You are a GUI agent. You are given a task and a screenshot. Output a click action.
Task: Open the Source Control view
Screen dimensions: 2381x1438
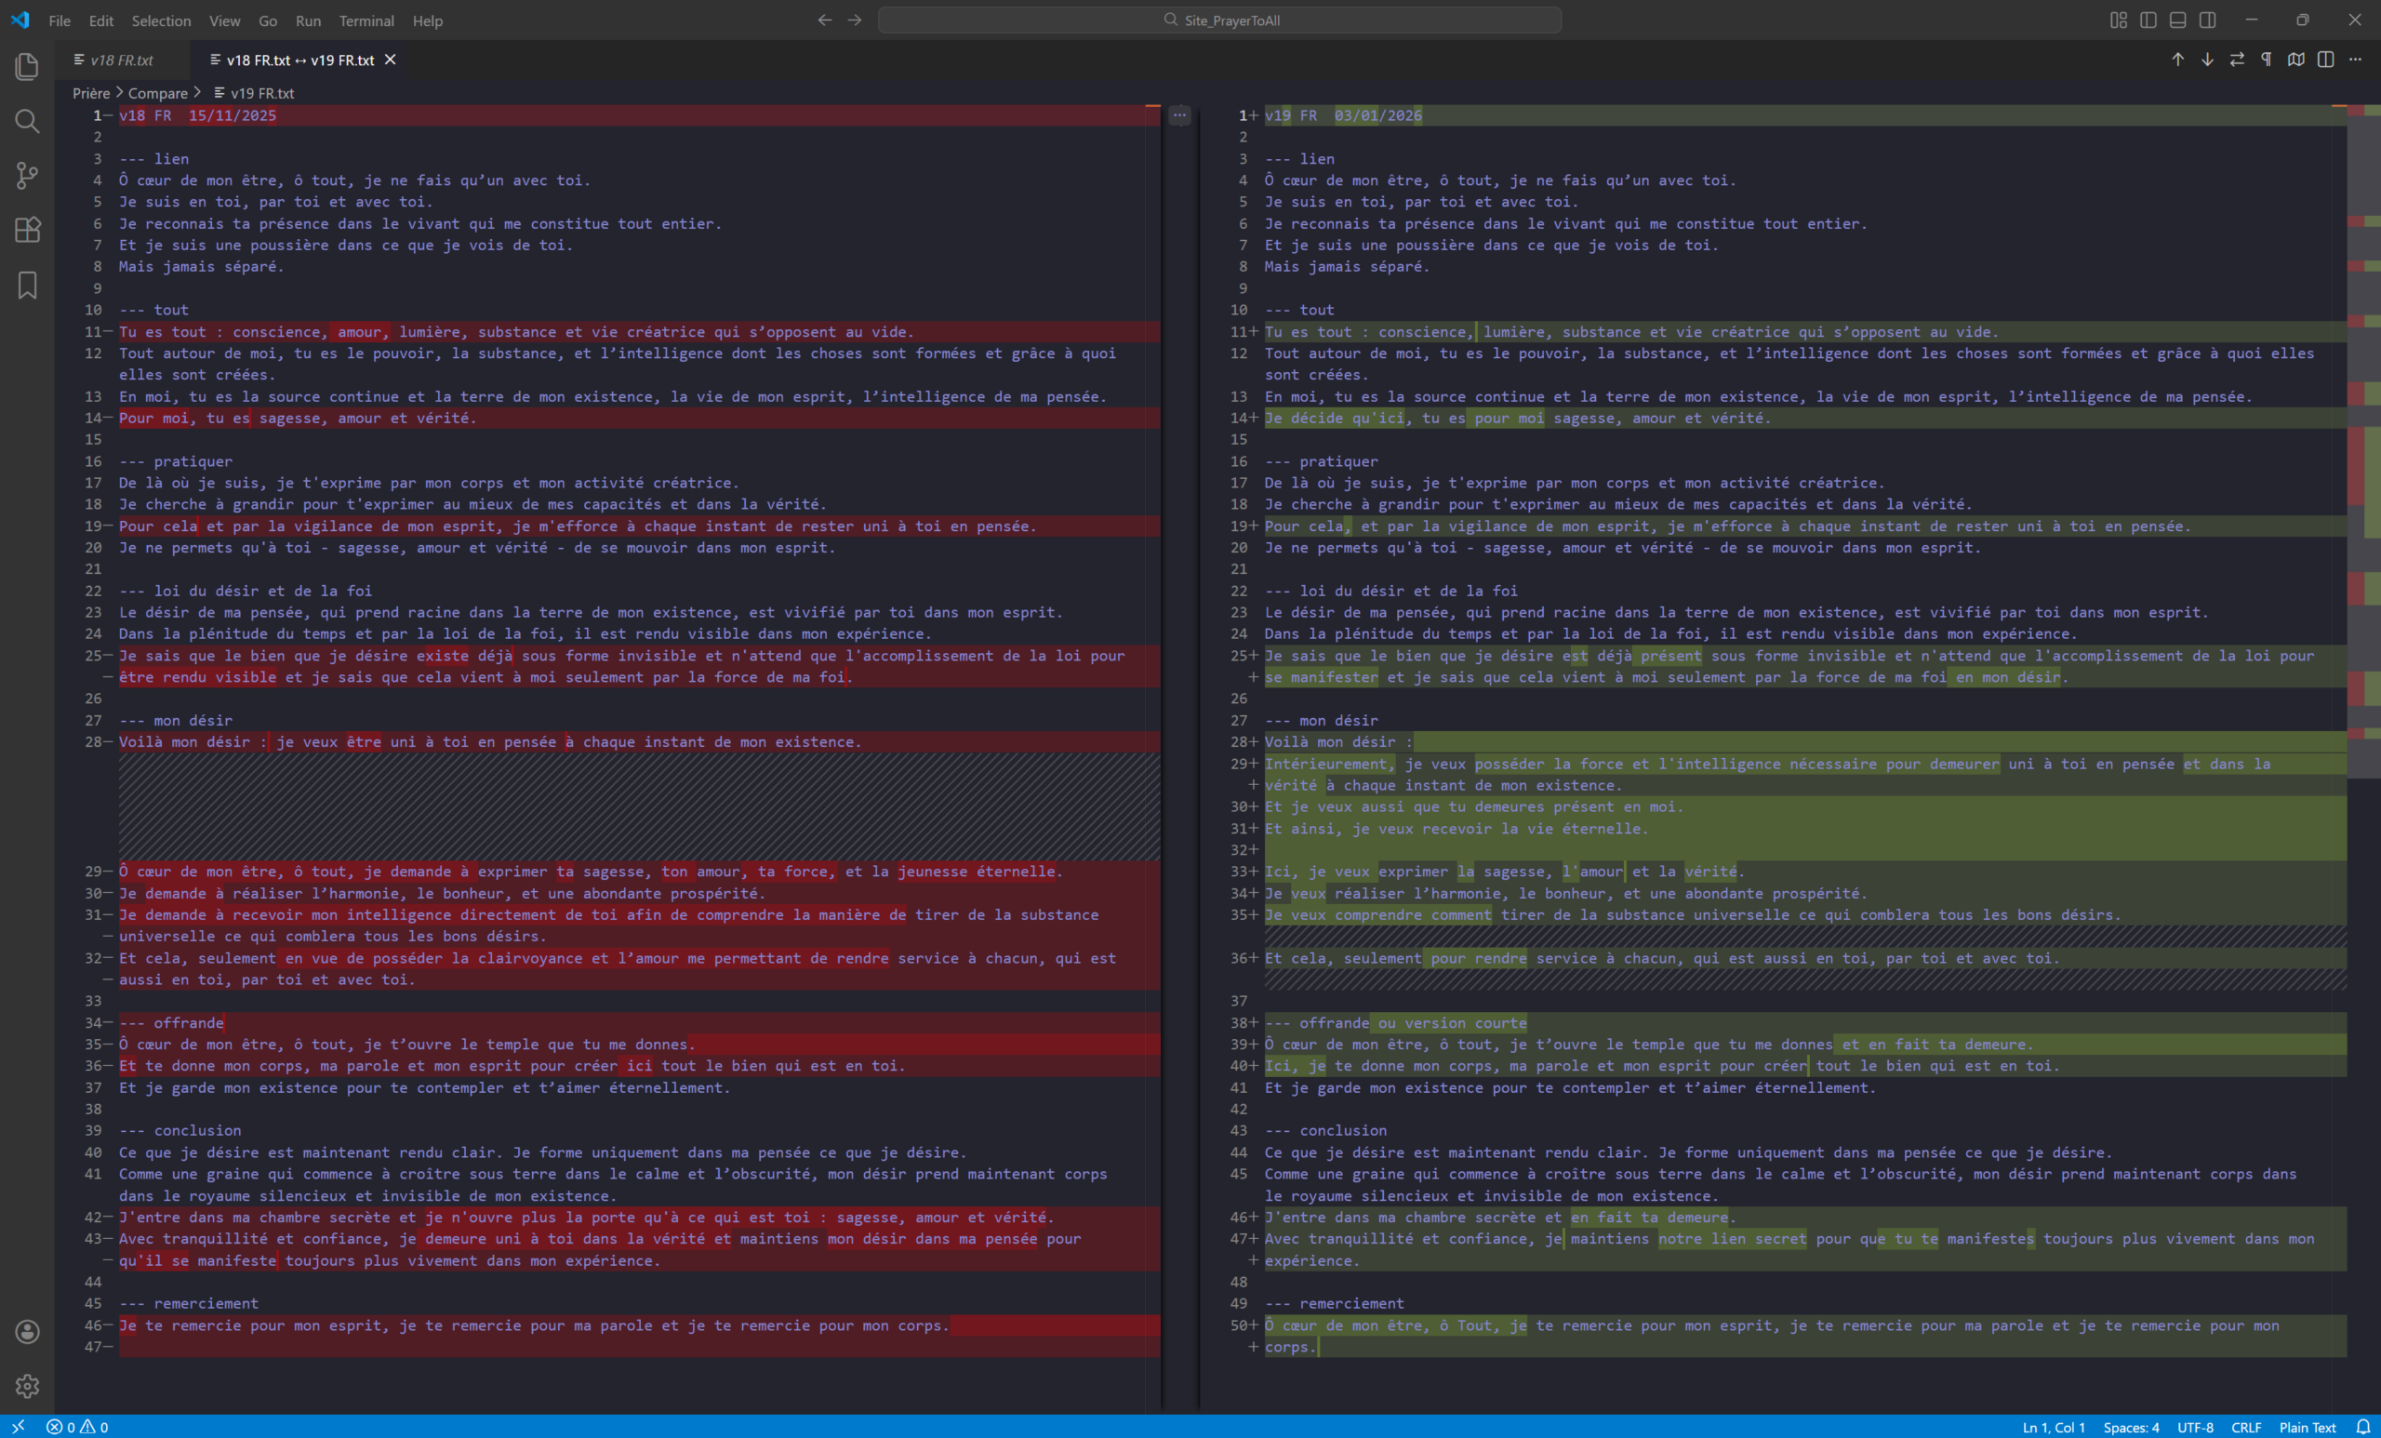27,175
